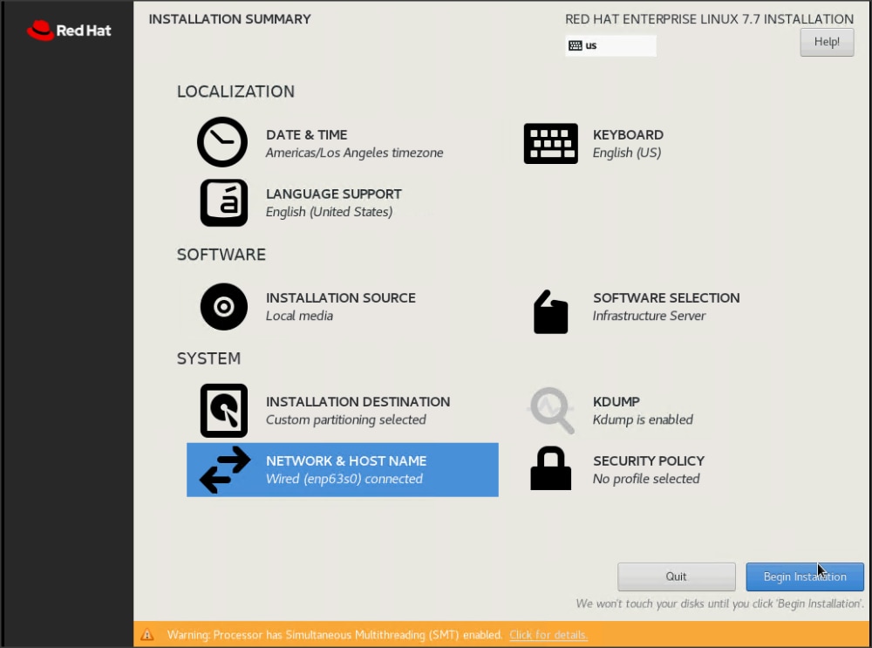This screenshot has width=872, height=648.
Task: Open the Network & Host Name arrows icon
Action: (x=225, y=470)
